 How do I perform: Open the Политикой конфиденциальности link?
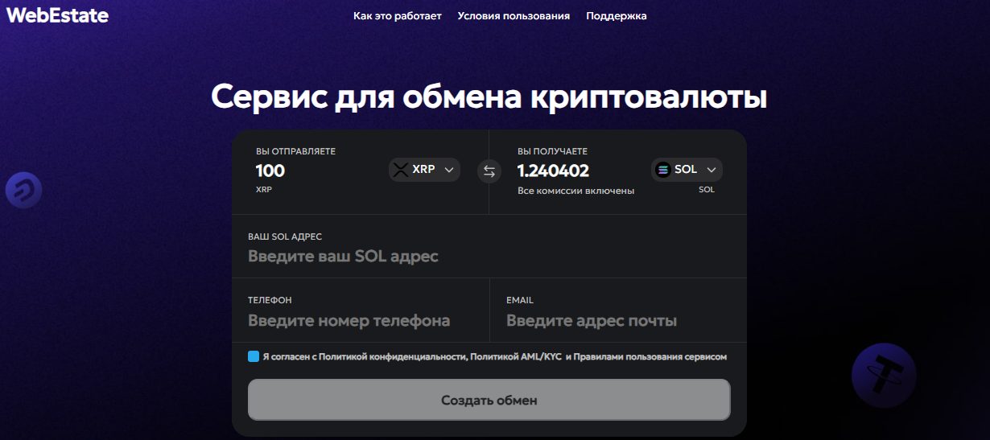pos(392,356)
